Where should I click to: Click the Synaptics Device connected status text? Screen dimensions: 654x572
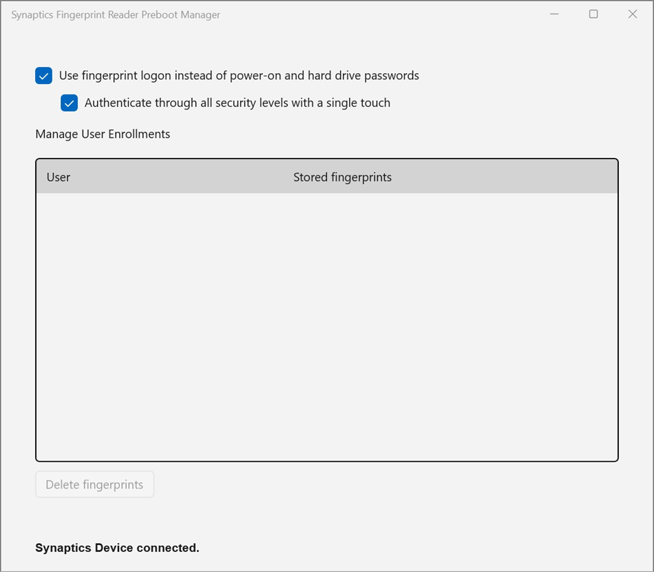pyautogui.click(x=117, y=548)
